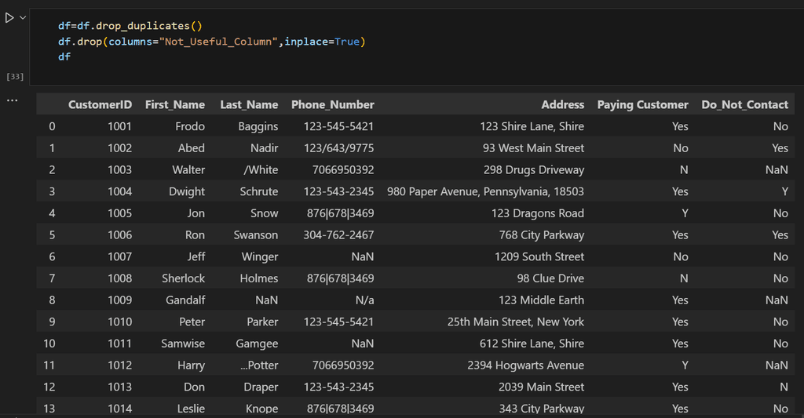Click the row index 10 label
This screenshot has height=418, width=804.
[x=49, y=343]
